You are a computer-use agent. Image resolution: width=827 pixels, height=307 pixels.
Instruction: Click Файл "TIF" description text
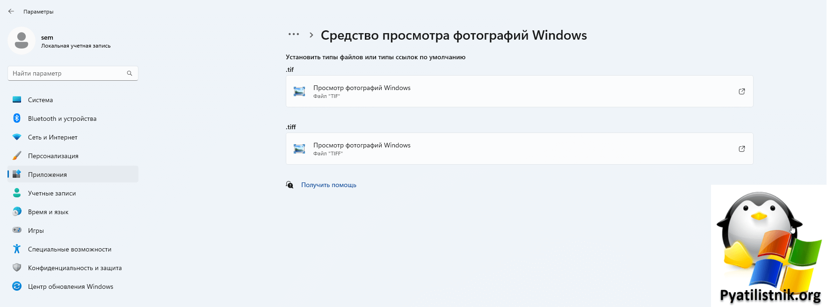point(326,96)
